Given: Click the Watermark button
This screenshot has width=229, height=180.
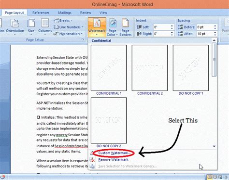Looking at the screenshot, I should point(97,27).
